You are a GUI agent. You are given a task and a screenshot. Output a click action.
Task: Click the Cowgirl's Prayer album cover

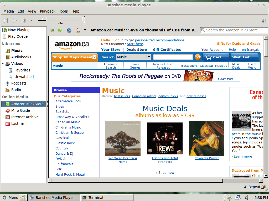coord(207,139)
